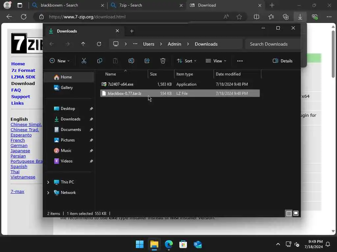This screenshot has height=252, width=337.
Task: Click the Paste clipboard icon
Action: pyautogui.click(x=116, y=61)
